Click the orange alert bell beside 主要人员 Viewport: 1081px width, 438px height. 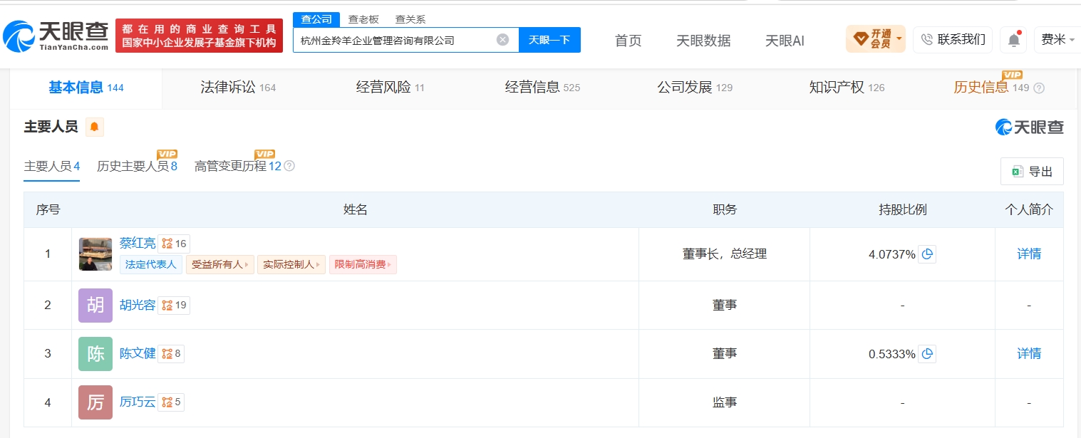pos(95,127)
